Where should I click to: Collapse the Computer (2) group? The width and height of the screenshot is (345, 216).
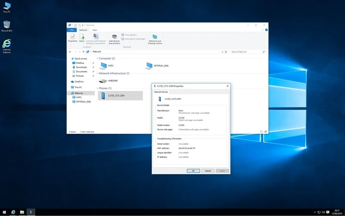[97, 58]
